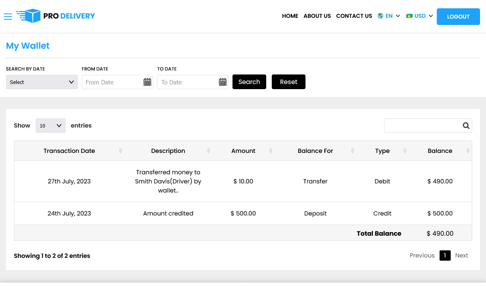486x286 pixels.
Task: Open the About Us page
Action: [x=317, y=16]
